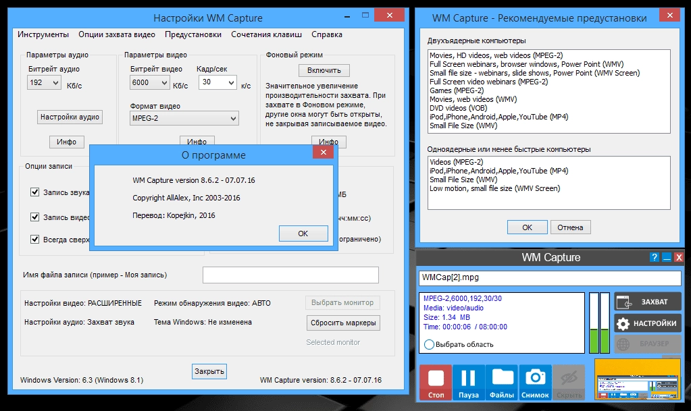Image resolution: width=691 pixels, height=411 pixels.
Task: Click the screen preview thumbnail
Action: tap(638, 379)
